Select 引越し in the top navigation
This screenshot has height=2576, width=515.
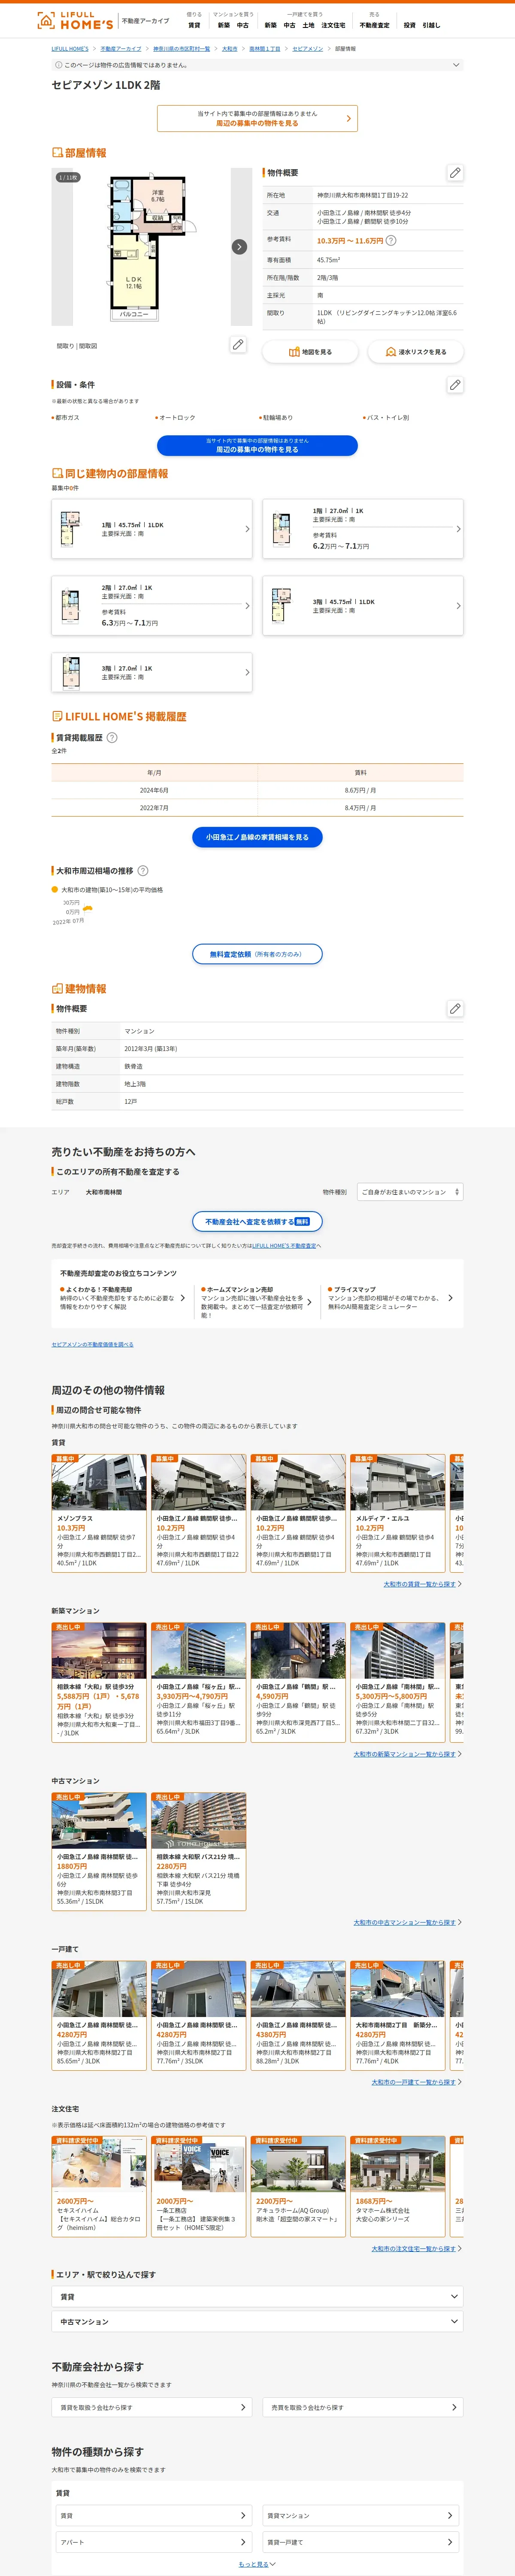coord(431,25)
